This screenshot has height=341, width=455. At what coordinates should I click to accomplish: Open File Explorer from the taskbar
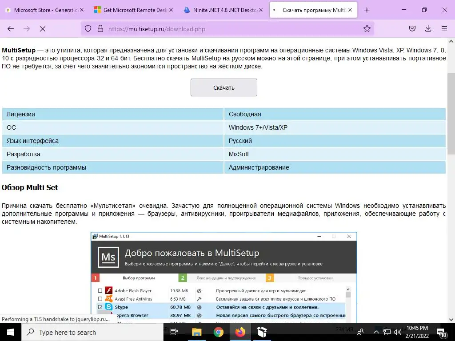tap(196, 332)
